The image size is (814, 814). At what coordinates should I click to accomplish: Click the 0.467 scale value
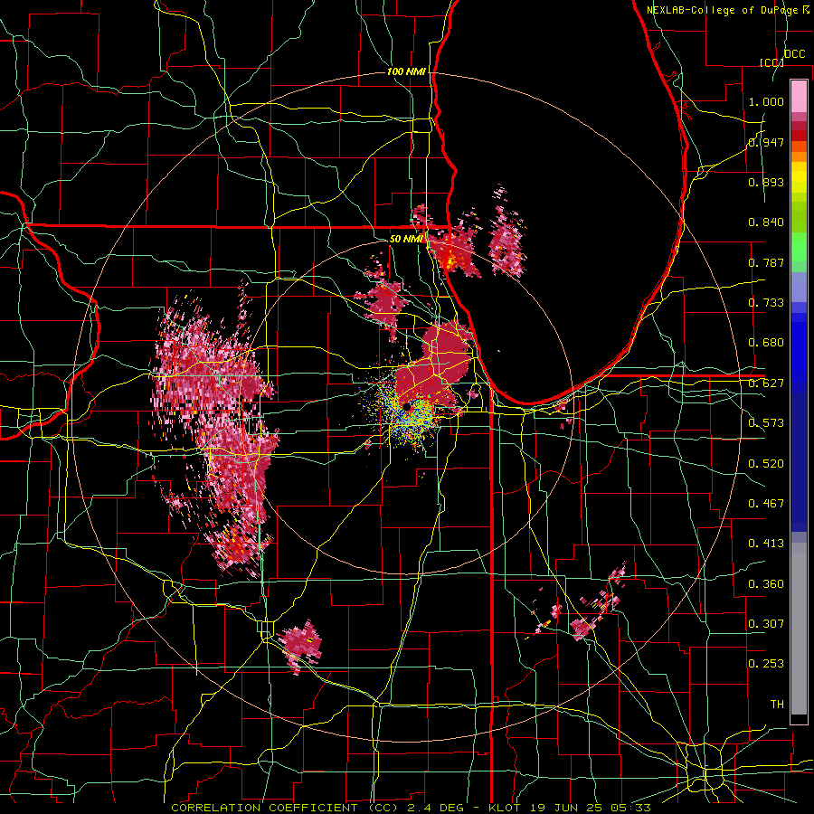pyautogui.click(x=766, y=504)
